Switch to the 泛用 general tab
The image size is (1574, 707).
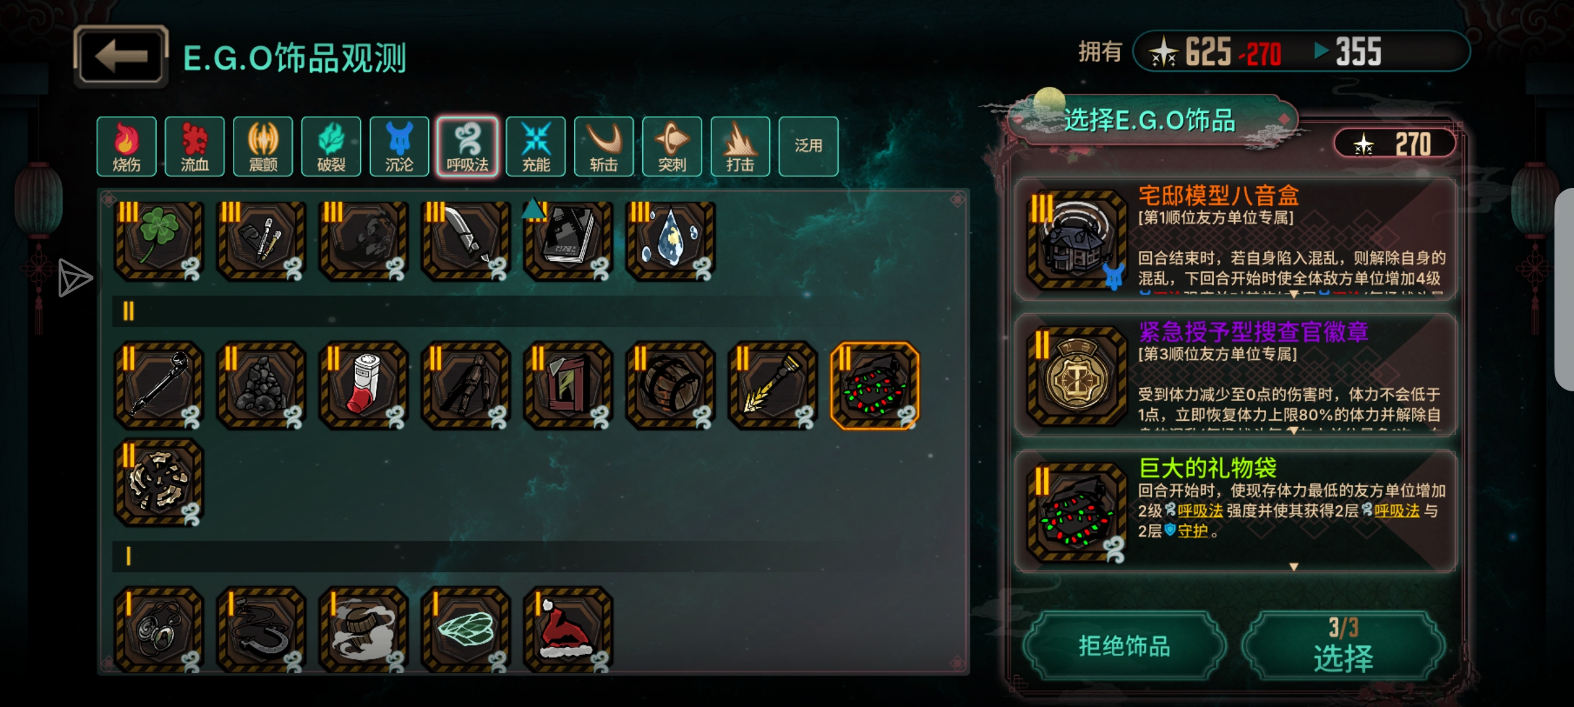pos(808,146)
